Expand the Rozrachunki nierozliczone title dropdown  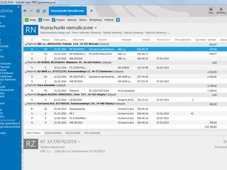pyautogui.click(x=96, y=28)
